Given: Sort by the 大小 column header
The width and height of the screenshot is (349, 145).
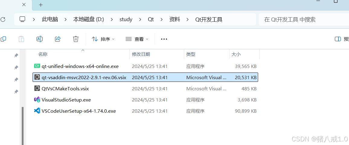Looking at the screenshot, I should tap(236, 54).
